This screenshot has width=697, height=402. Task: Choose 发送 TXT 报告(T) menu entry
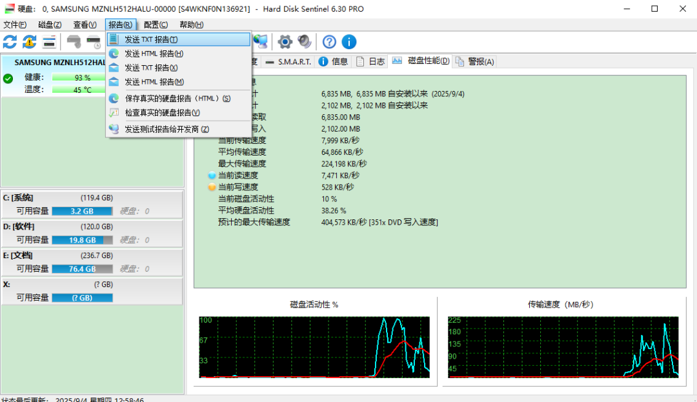[x=179, y=39]
